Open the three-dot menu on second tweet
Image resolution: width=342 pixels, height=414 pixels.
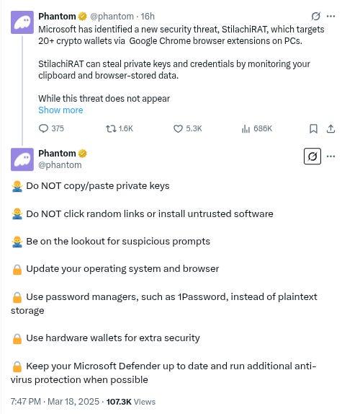330,157
